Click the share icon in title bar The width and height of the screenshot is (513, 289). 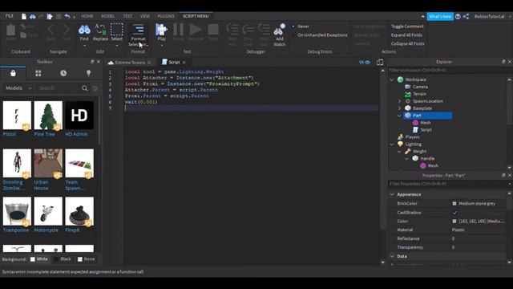click(467, 16)
